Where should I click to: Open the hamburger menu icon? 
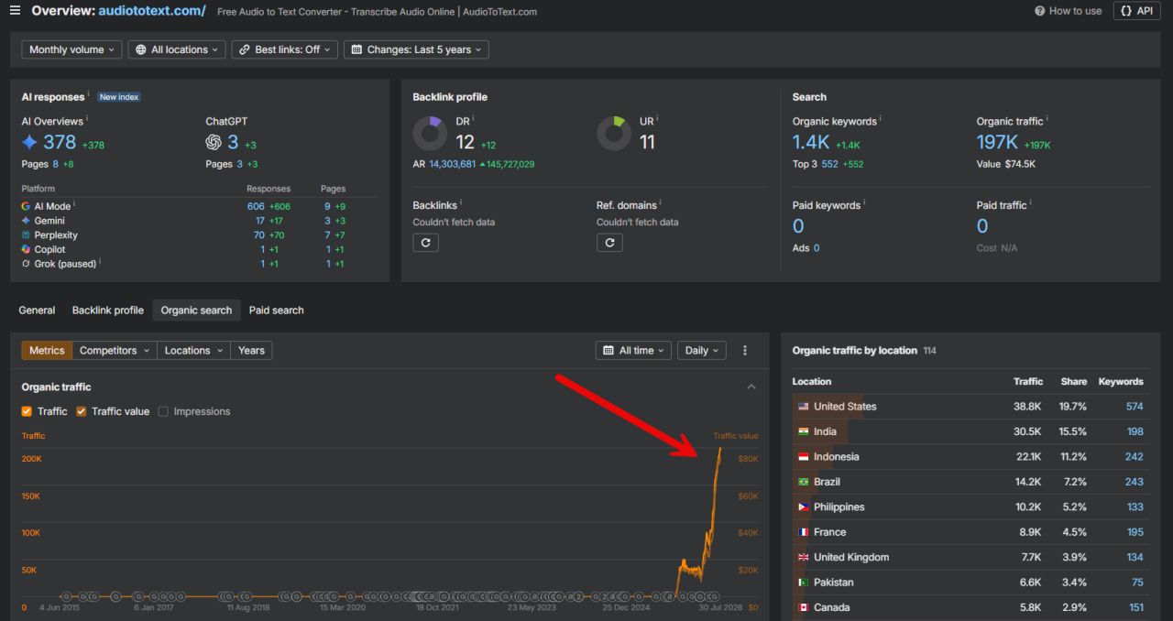pyautogui.click(x=15, y=11)
